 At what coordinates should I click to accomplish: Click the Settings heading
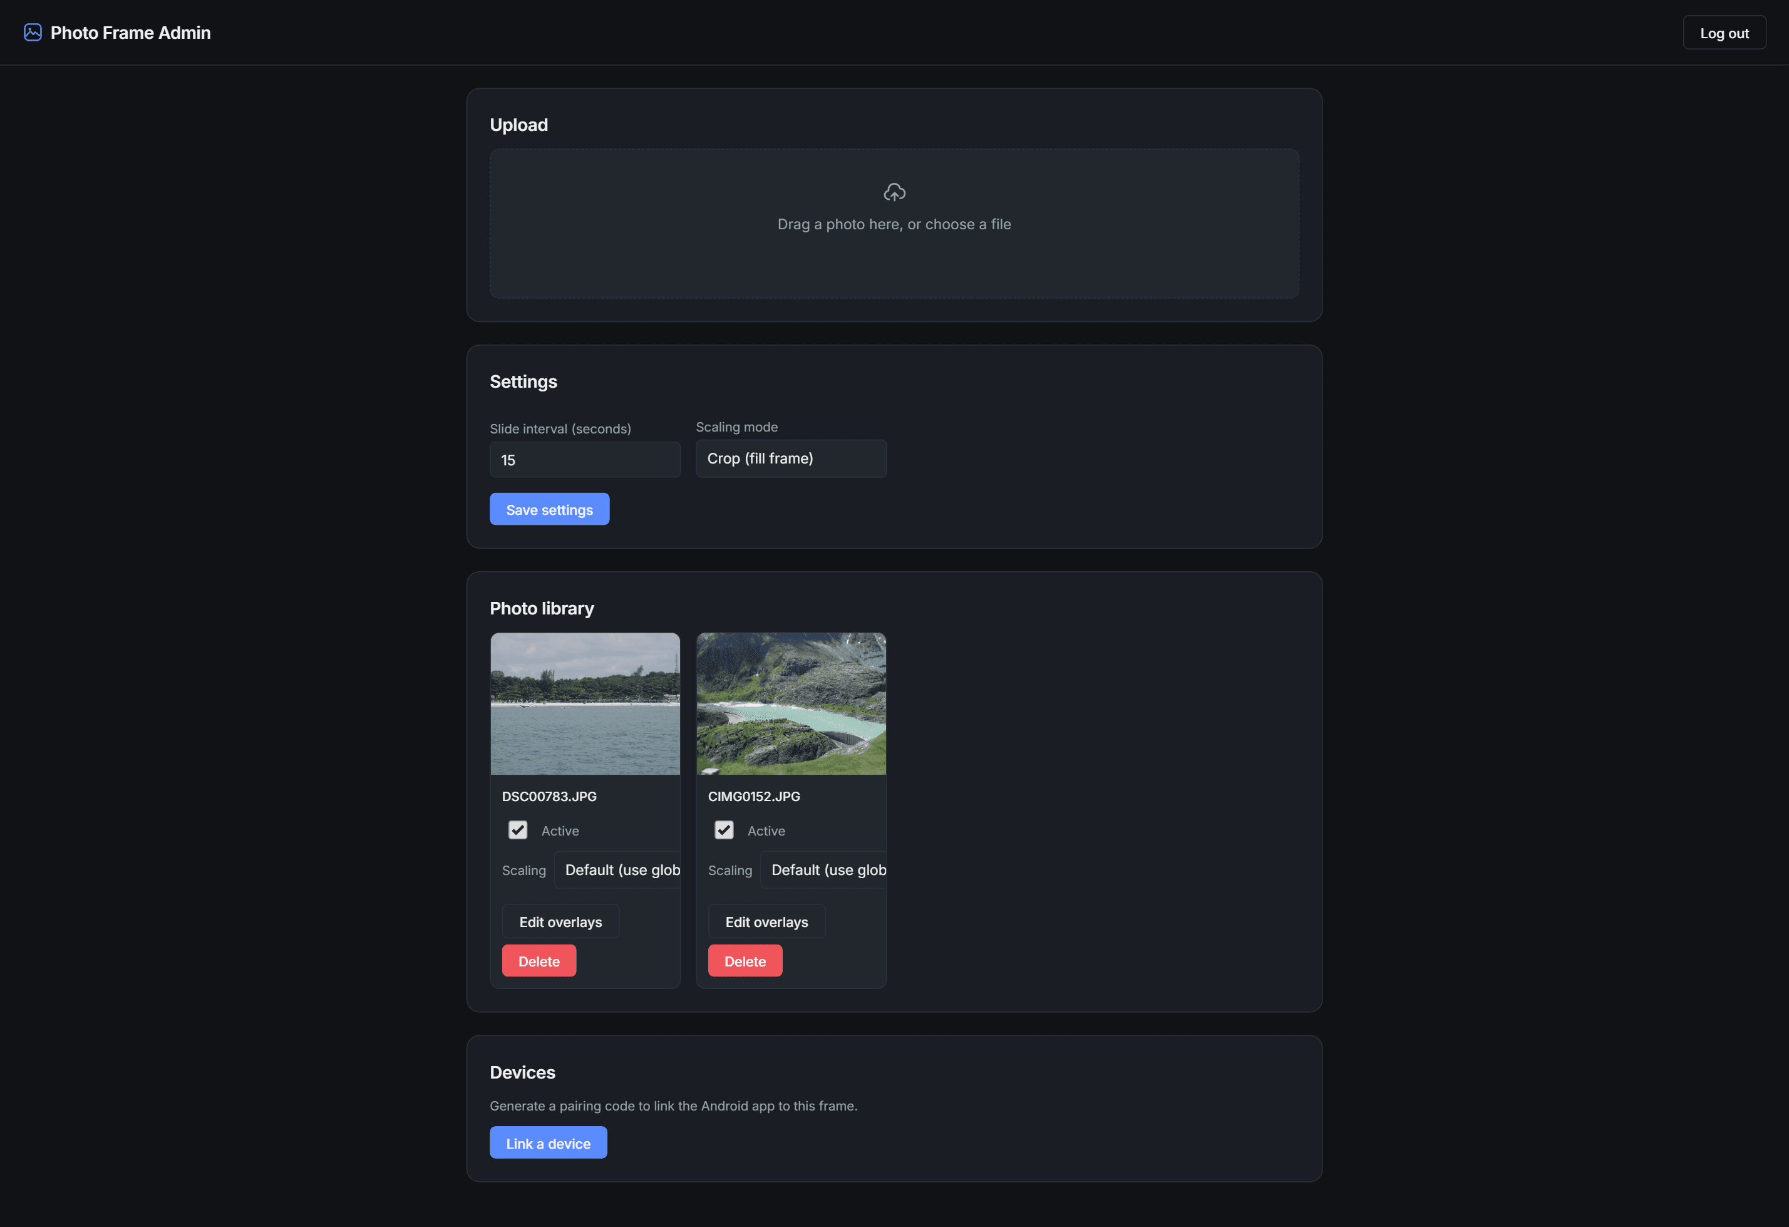523,381
